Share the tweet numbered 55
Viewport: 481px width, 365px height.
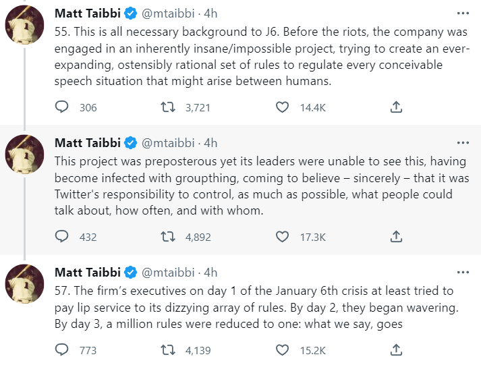click(x=397, y=107)
